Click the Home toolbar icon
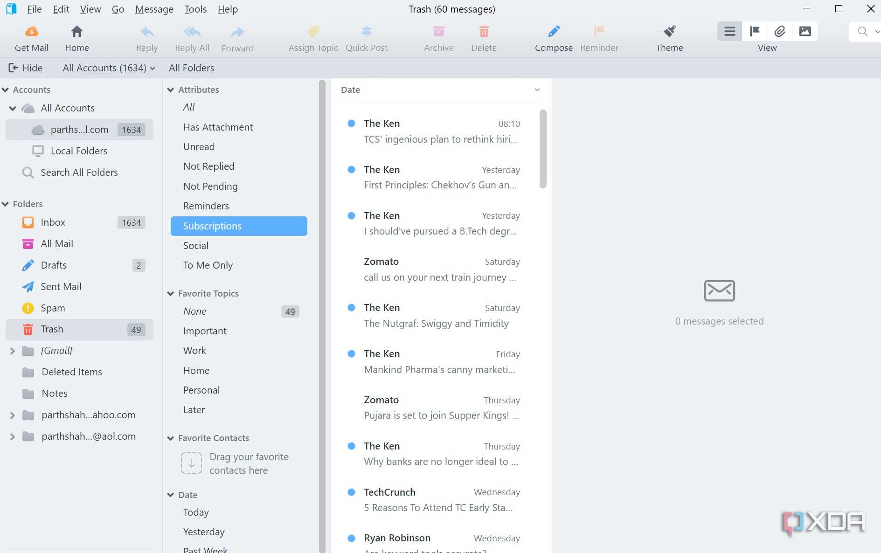881x553 pixels. (x=77, y=31)
